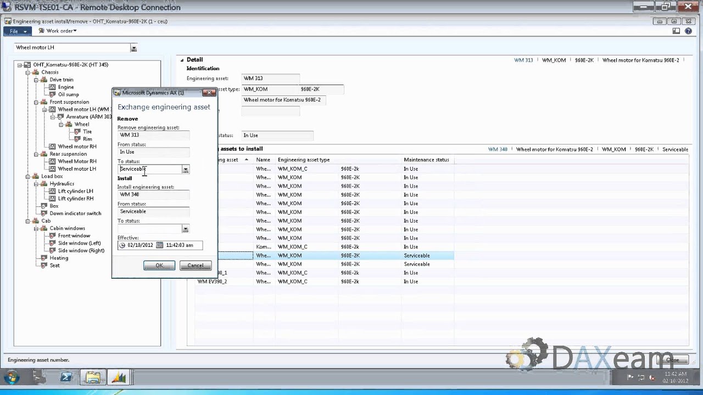Click the Front window node icon
This screenshot has width=703, height=395.
click(53, 236)
